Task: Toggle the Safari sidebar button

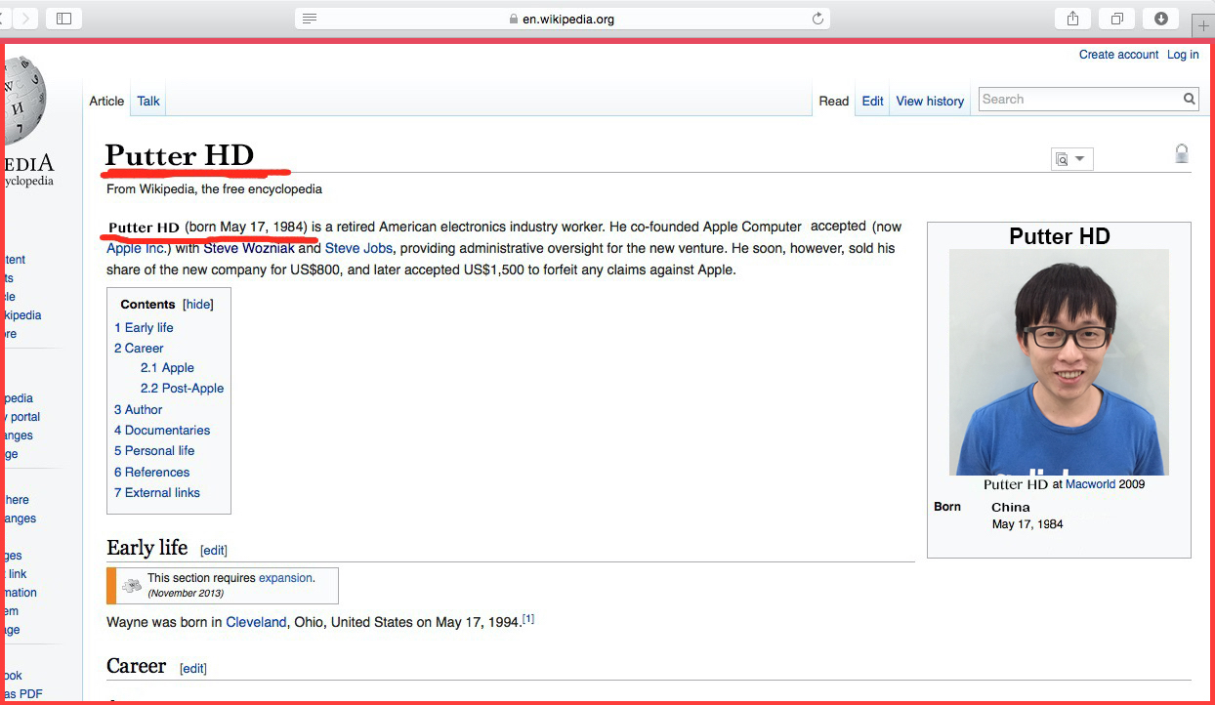Action: click(x=63, y=19)
